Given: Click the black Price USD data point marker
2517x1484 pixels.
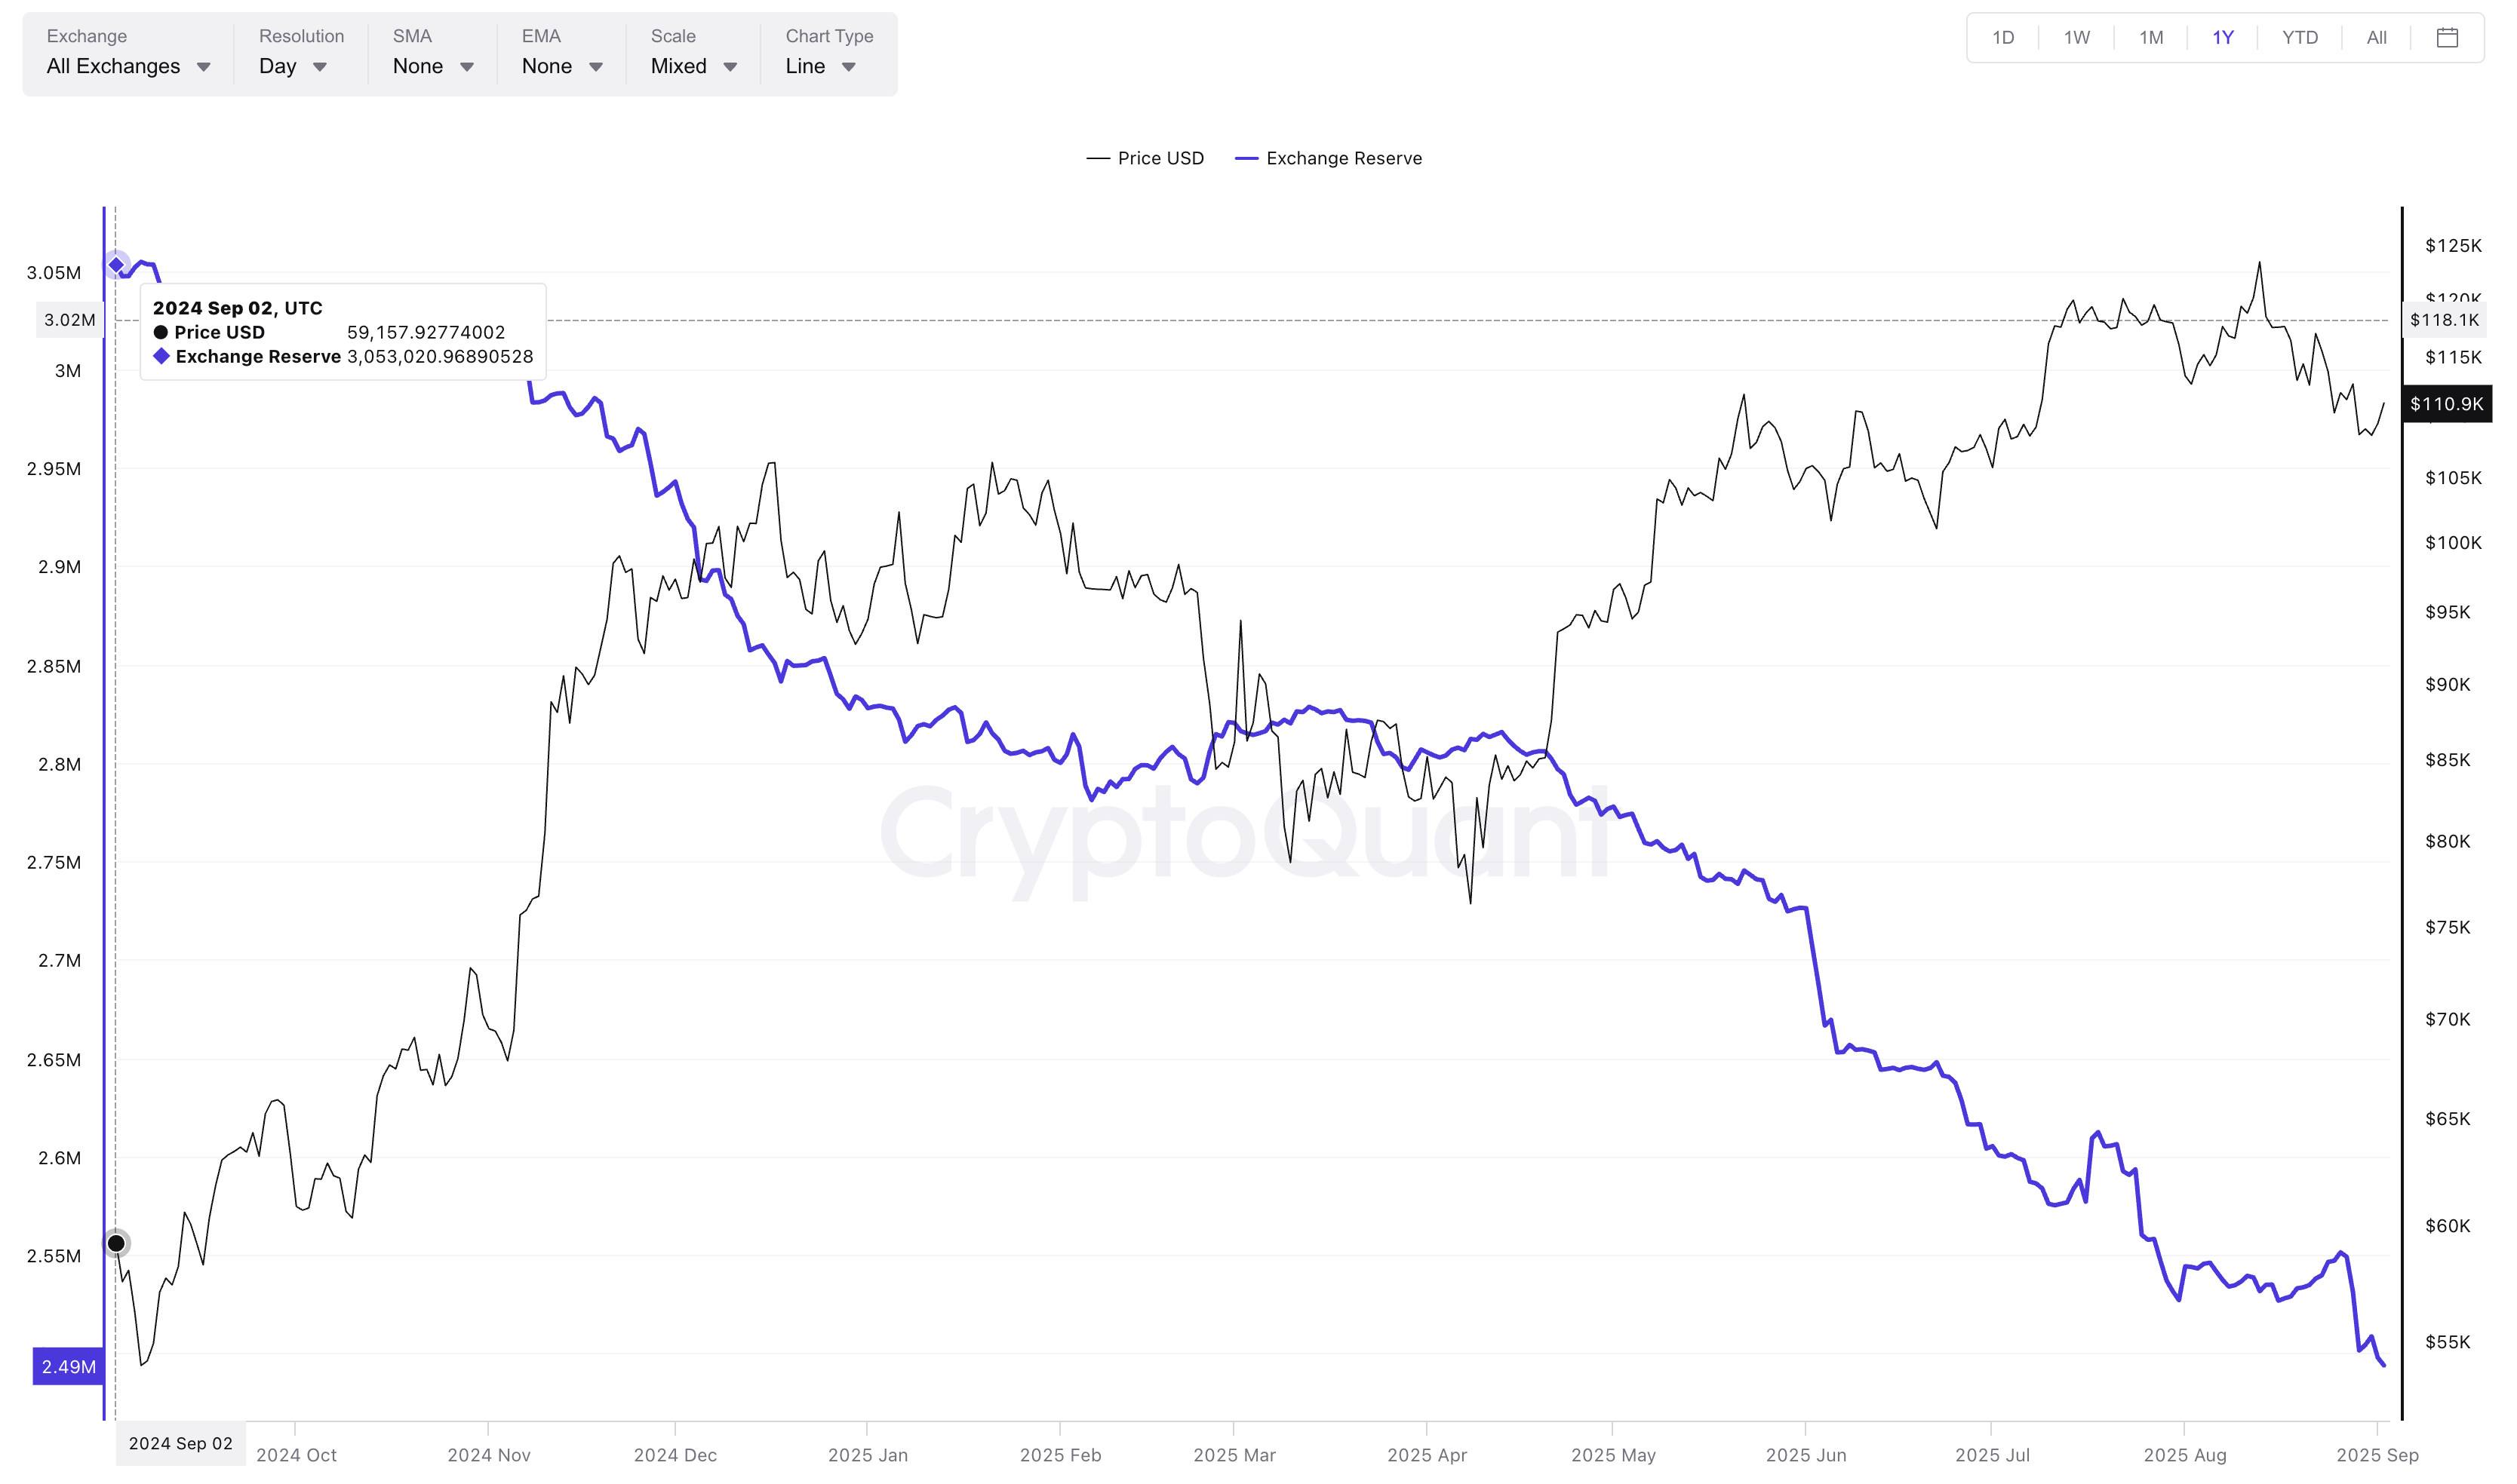Looking at the screenshot, I should (116, 1243).
